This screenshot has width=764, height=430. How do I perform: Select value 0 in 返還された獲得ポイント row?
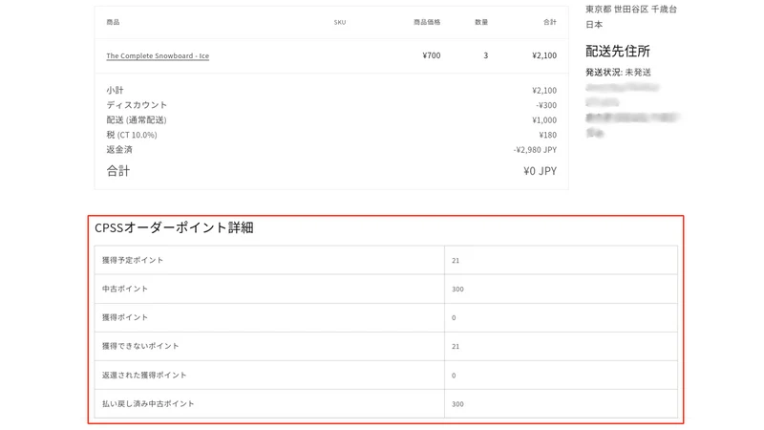[454, 376]
